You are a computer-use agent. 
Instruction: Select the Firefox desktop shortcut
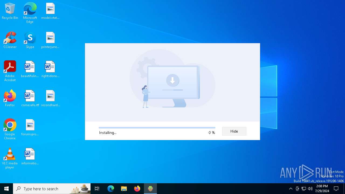click(10, 99)
